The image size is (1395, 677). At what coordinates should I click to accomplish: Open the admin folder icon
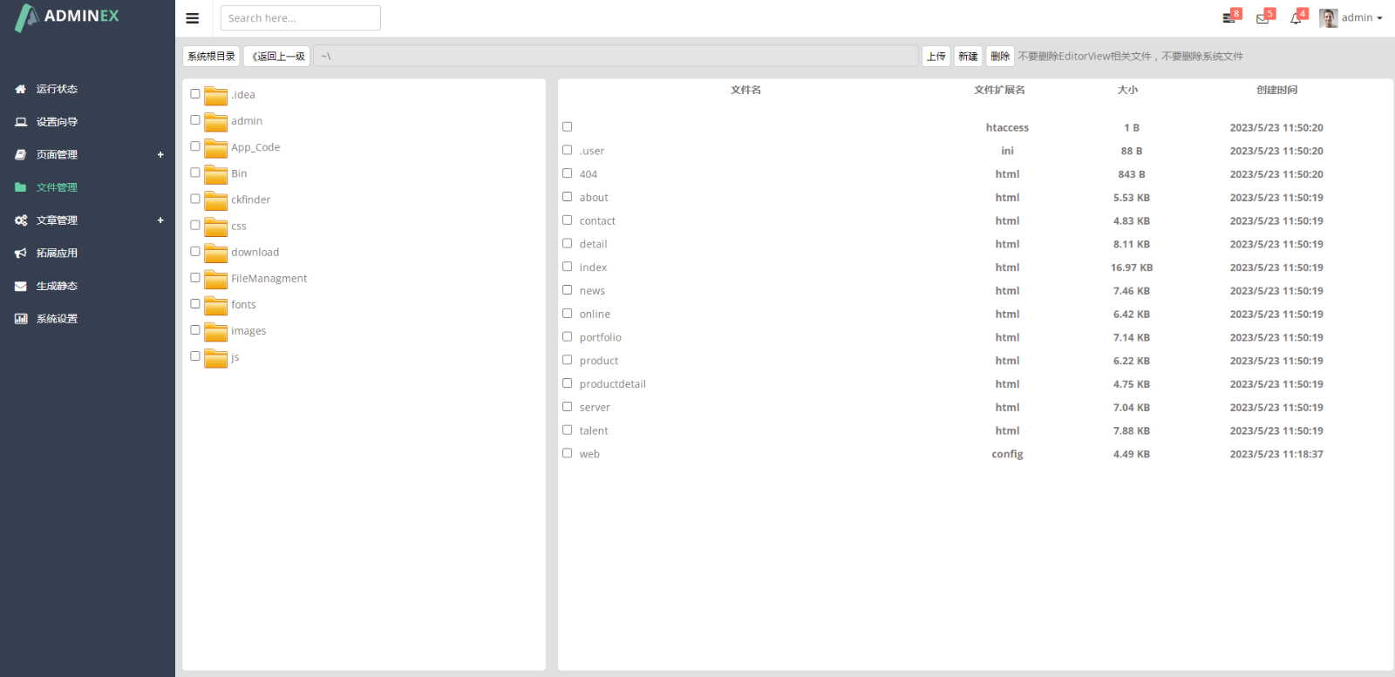[215, 122]
